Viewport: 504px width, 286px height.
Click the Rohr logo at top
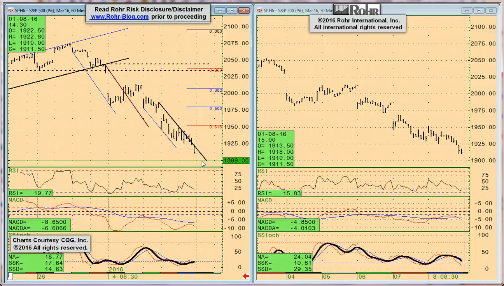(356, 10)
